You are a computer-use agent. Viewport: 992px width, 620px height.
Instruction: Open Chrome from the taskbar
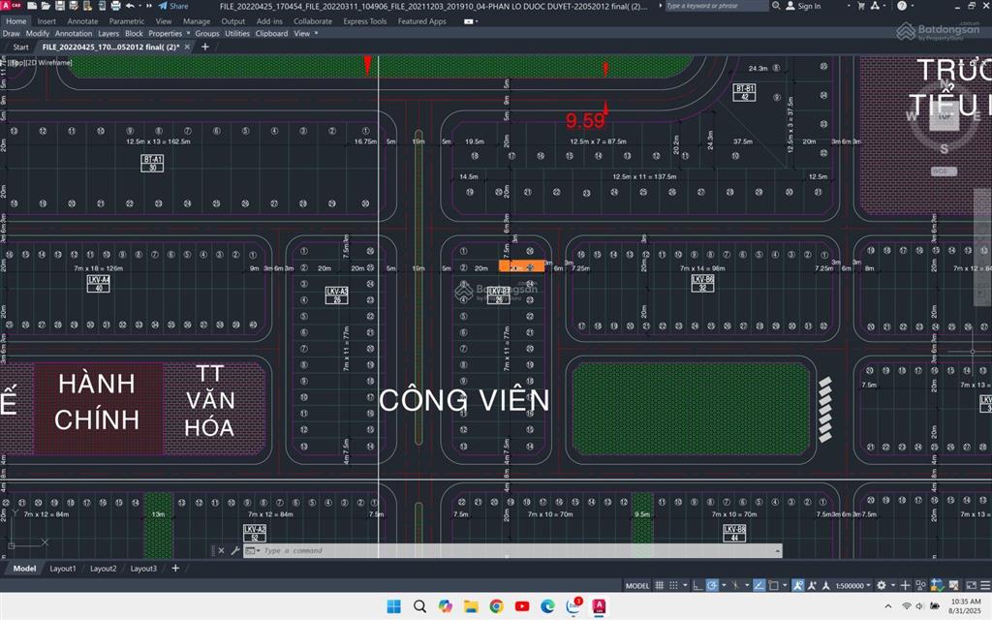pos(497,606)
